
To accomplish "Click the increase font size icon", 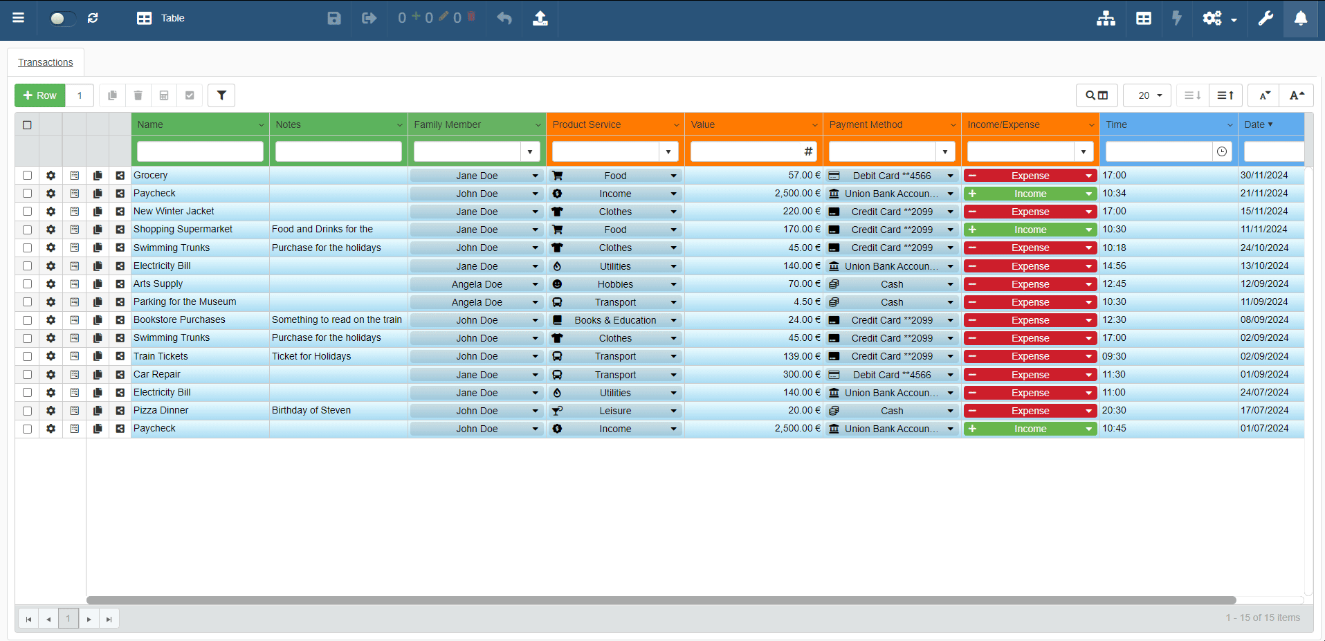I will pyautogui.click(x=1297, y=95).
